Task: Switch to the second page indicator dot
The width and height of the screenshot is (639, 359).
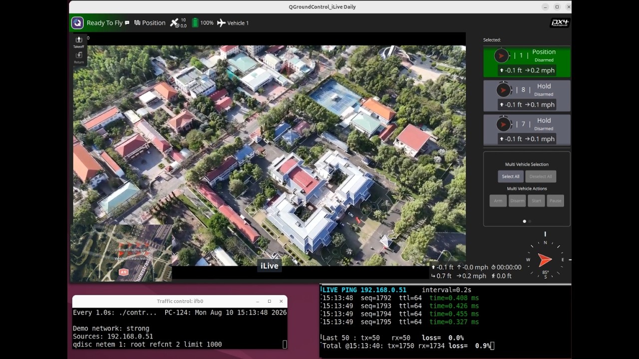Action: click(x=530, y=221)
